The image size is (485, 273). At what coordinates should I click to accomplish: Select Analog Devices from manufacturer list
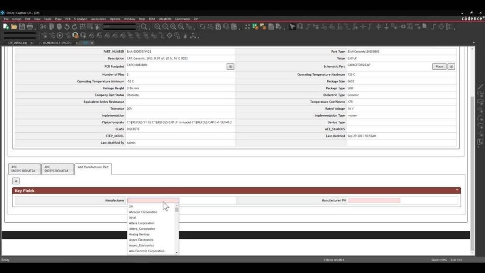[x=139, y=234]
